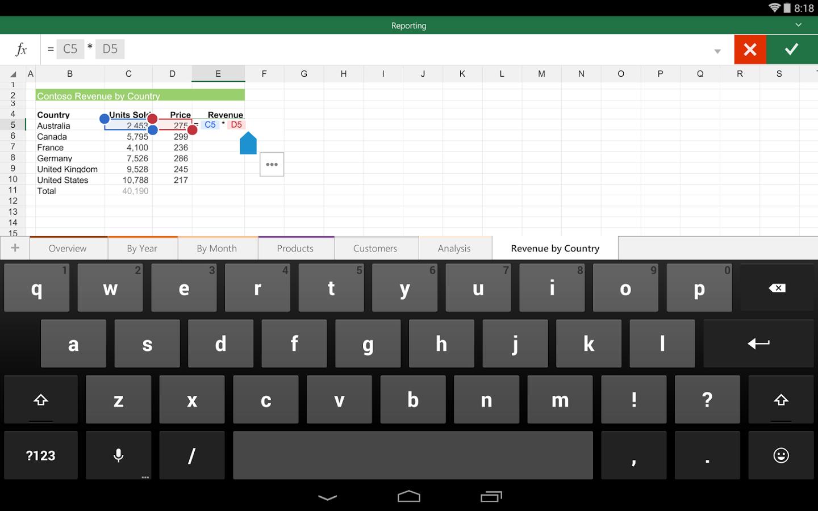Viewport: 818px width, 511px height.
Task: Add a new sheet with plus icon
Action: coord(15,248)
